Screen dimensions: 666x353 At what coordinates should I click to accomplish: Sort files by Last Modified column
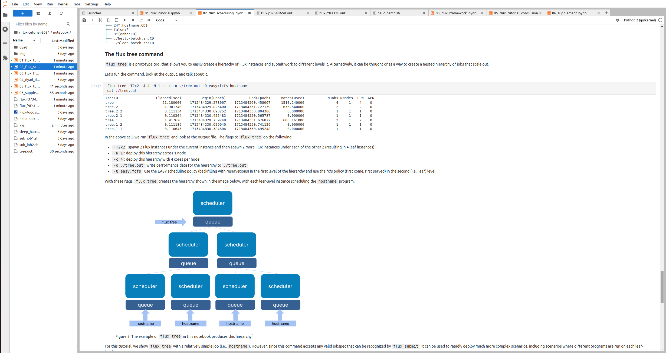coord(63,41)
